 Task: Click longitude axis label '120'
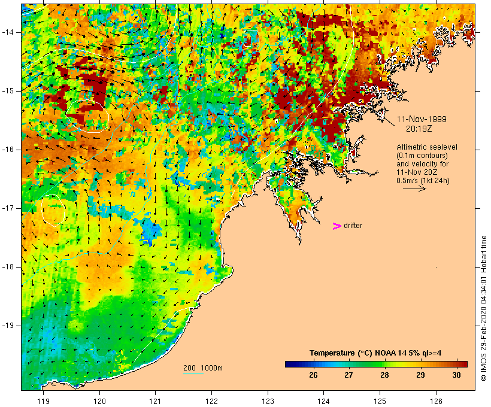click(99, 401)
